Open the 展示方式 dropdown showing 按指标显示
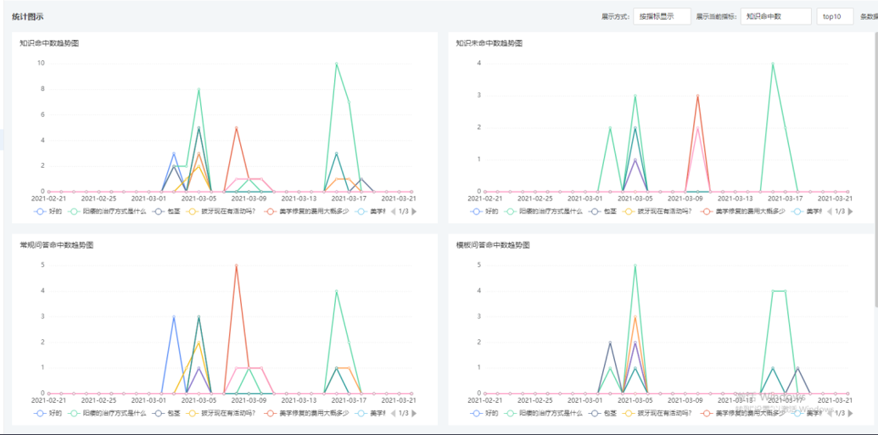878x435 pixels. click(x=662, y=16)
